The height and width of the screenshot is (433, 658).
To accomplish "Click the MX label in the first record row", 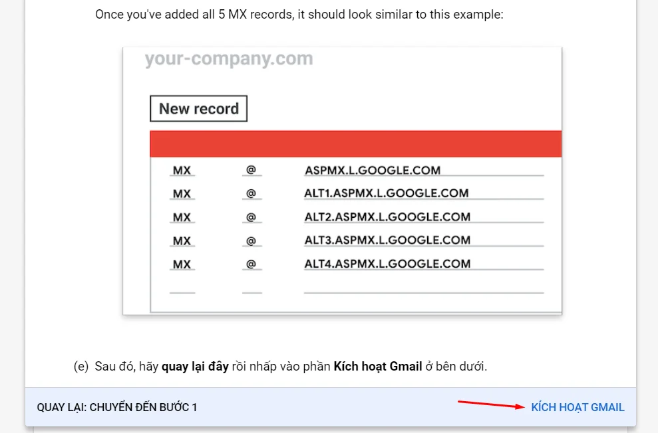I will point(182,171).
